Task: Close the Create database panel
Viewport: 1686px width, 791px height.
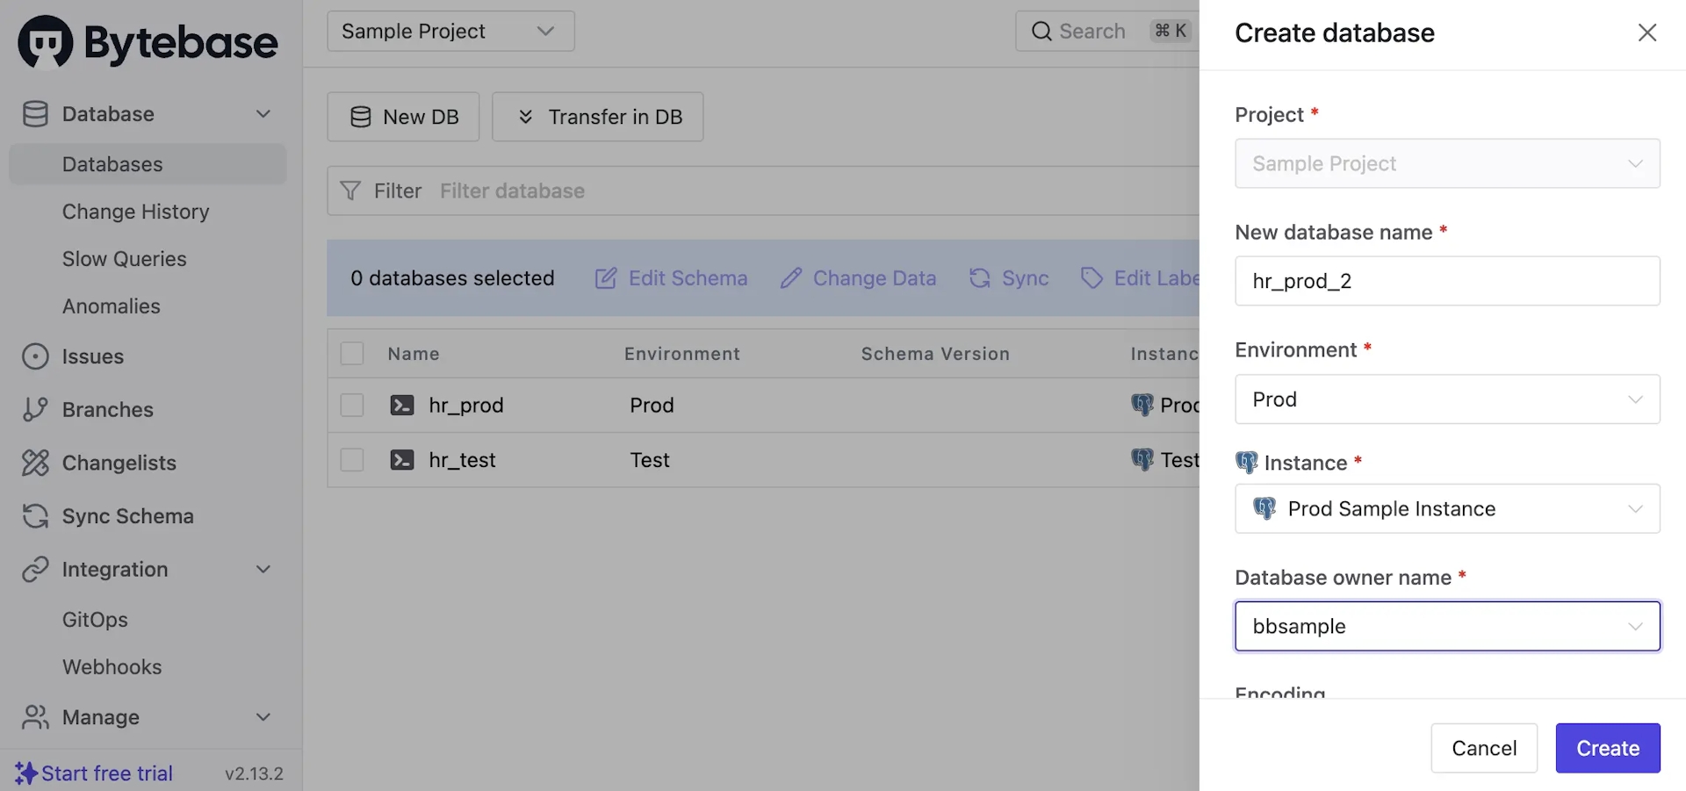Action: tap(1647, 32)
